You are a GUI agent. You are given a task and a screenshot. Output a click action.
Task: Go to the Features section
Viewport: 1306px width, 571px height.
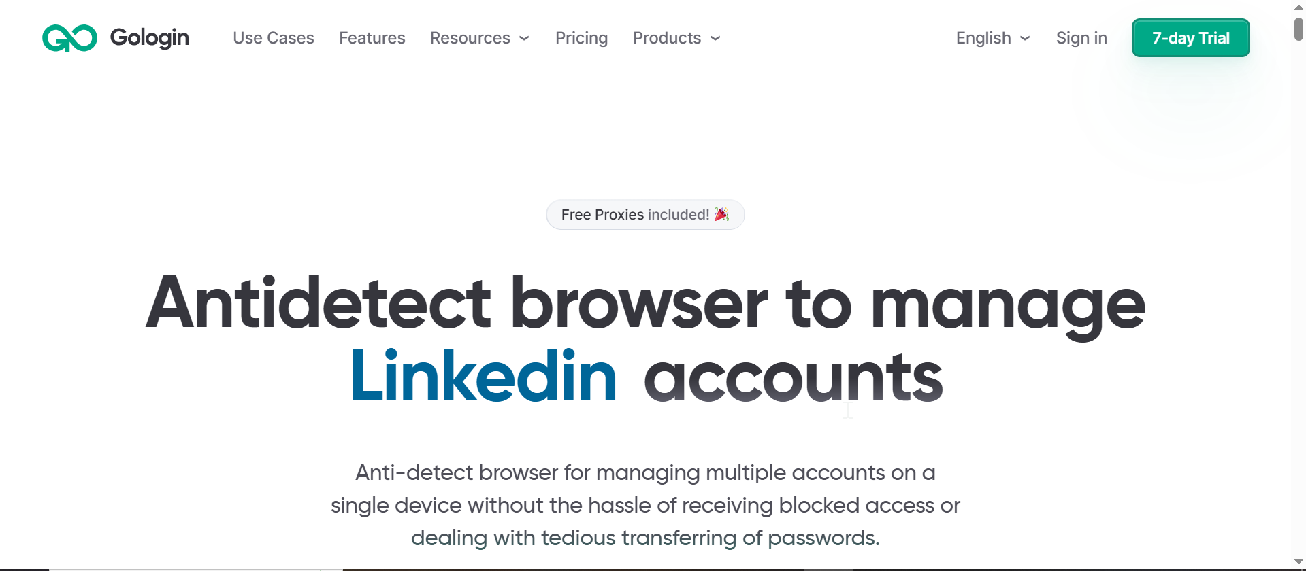point(372,38)
